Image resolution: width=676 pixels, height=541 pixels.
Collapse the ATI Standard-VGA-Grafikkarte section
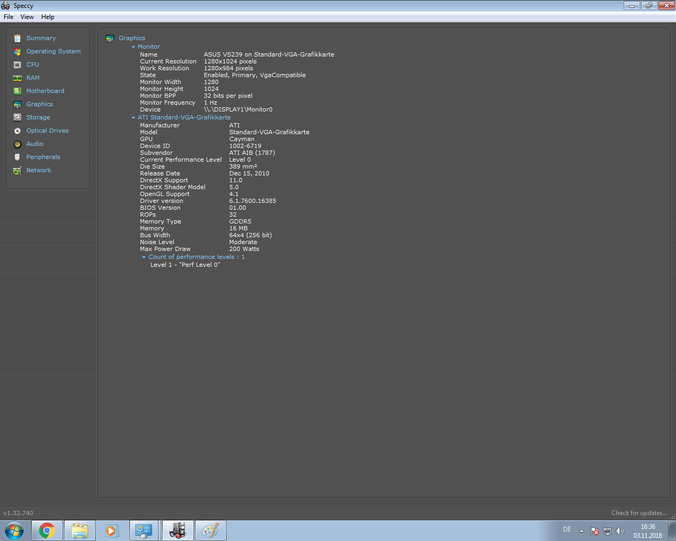pyautogui.click(x=134, y=118)
